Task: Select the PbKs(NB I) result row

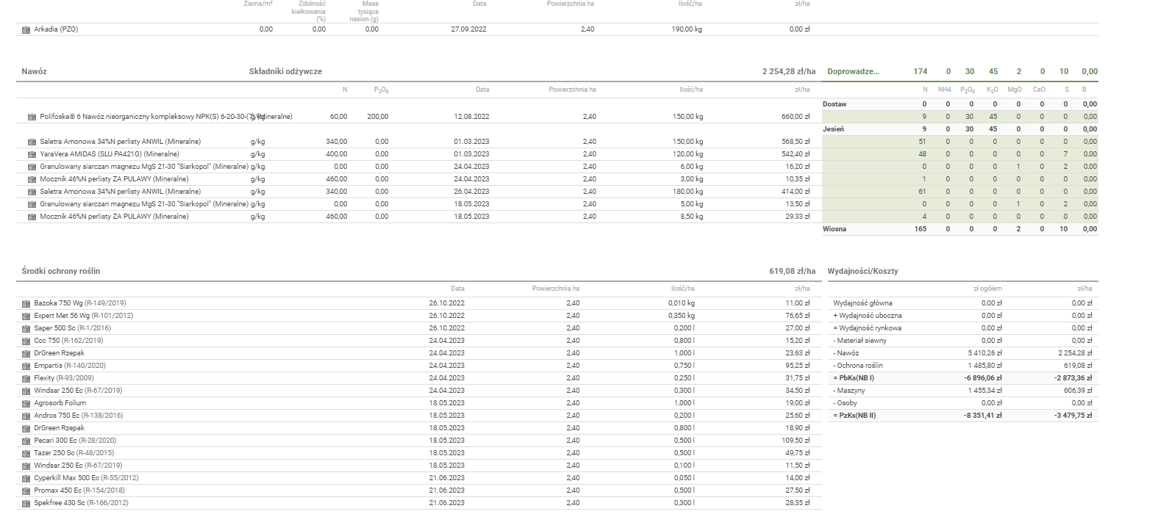Action: point(854,378)
